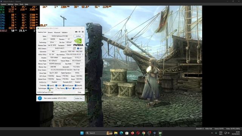The height and width of the screenshot is (136, 242).
Task: Click the Update Now button
Action: (x=79, y=98)
